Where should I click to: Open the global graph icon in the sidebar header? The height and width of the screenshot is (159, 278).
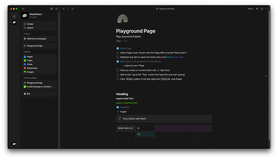[52, 9]
